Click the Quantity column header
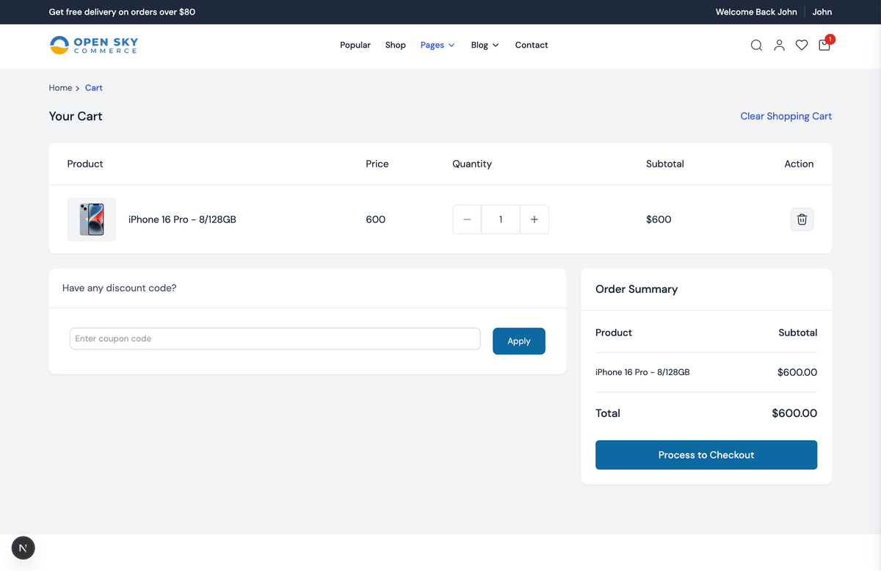This screenshot has width=881, height=571. pyautogui.click(x=472, y=164)
